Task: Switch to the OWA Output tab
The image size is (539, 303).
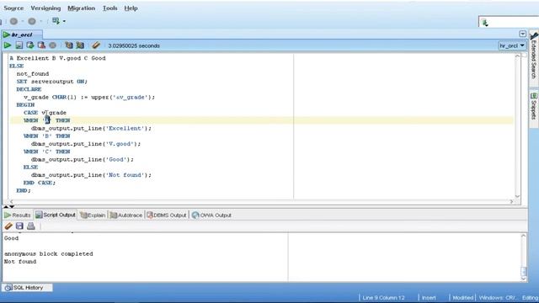Action: click(x=211, y=215)
